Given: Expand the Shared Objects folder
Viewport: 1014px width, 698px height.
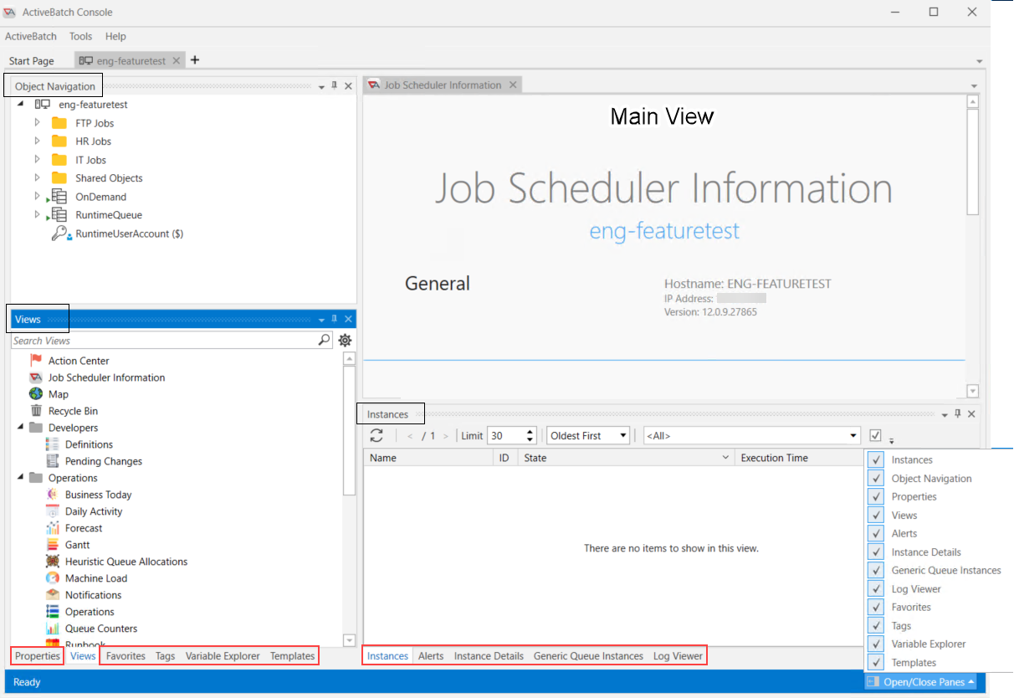Looking at the screenshot, I should click(37, 178).
